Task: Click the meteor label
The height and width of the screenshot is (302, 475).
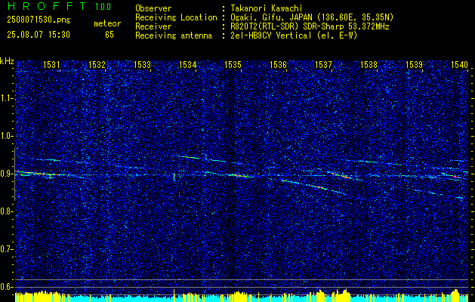Action: coord(107,23)
